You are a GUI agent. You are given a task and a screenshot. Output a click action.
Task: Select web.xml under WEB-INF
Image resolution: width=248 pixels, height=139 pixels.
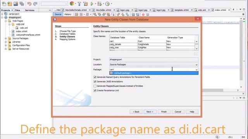tap(24, 28)
